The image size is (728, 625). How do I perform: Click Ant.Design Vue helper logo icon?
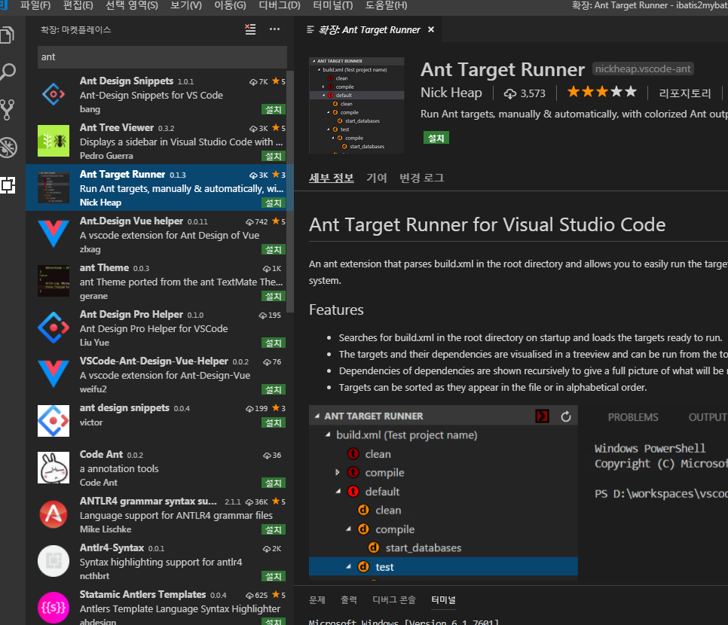pyautogui.click(x=54, y=234)
